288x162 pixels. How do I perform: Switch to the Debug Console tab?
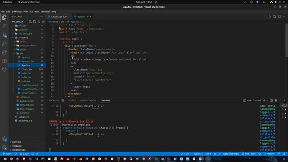88,100
